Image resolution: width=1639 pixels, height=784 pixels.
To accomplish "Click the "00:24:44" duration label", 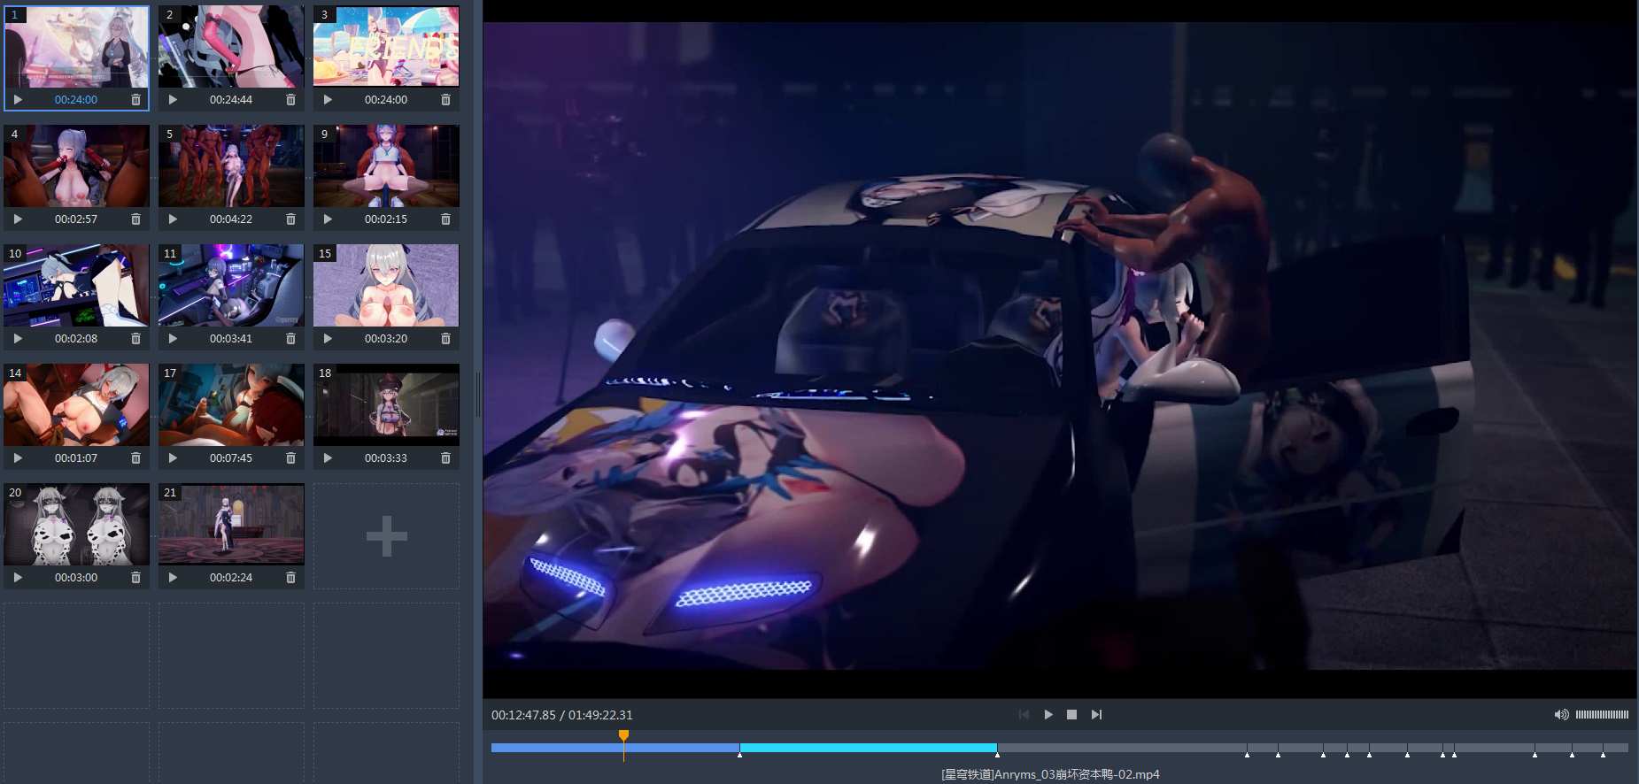I will coord(231,100).
